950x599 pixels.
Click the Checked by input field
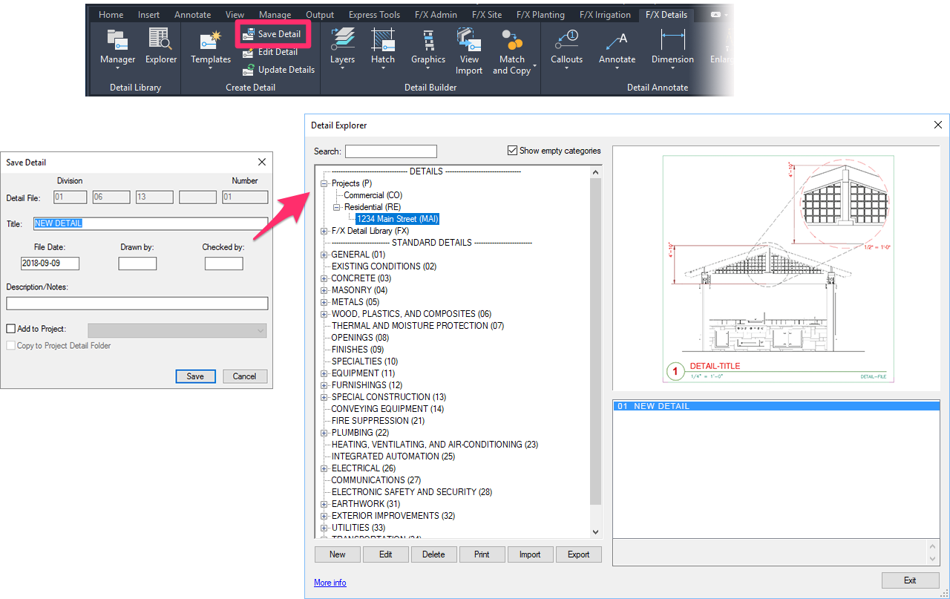pyautogui.click(x=223, y=264)
